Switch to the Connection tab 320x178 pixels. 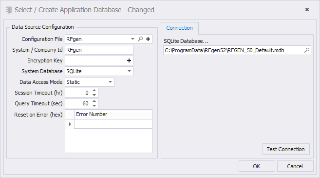click(179, 28)
